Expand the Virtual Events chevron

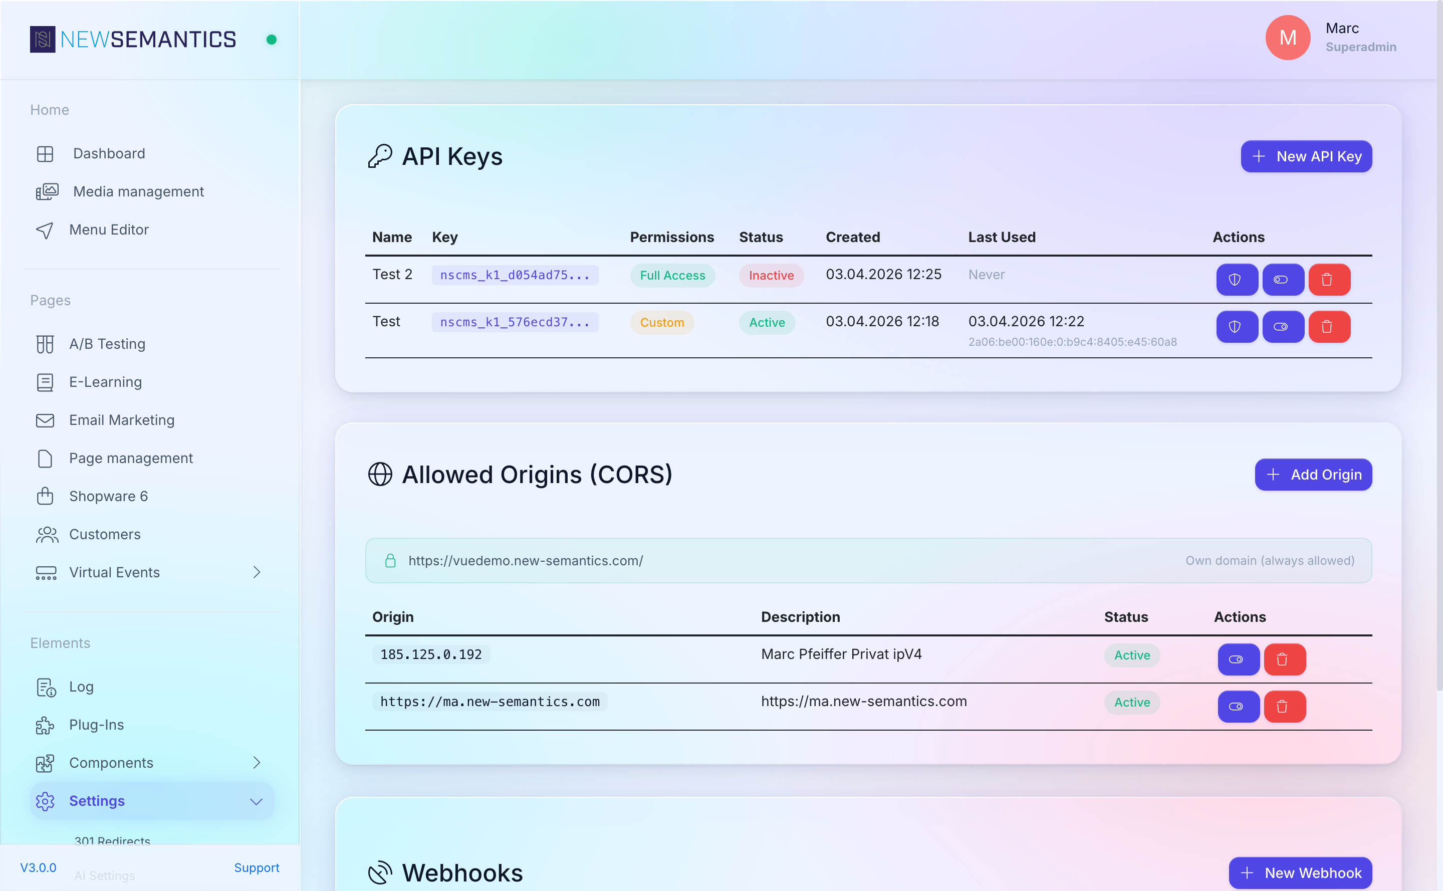[x=257, y=572]
